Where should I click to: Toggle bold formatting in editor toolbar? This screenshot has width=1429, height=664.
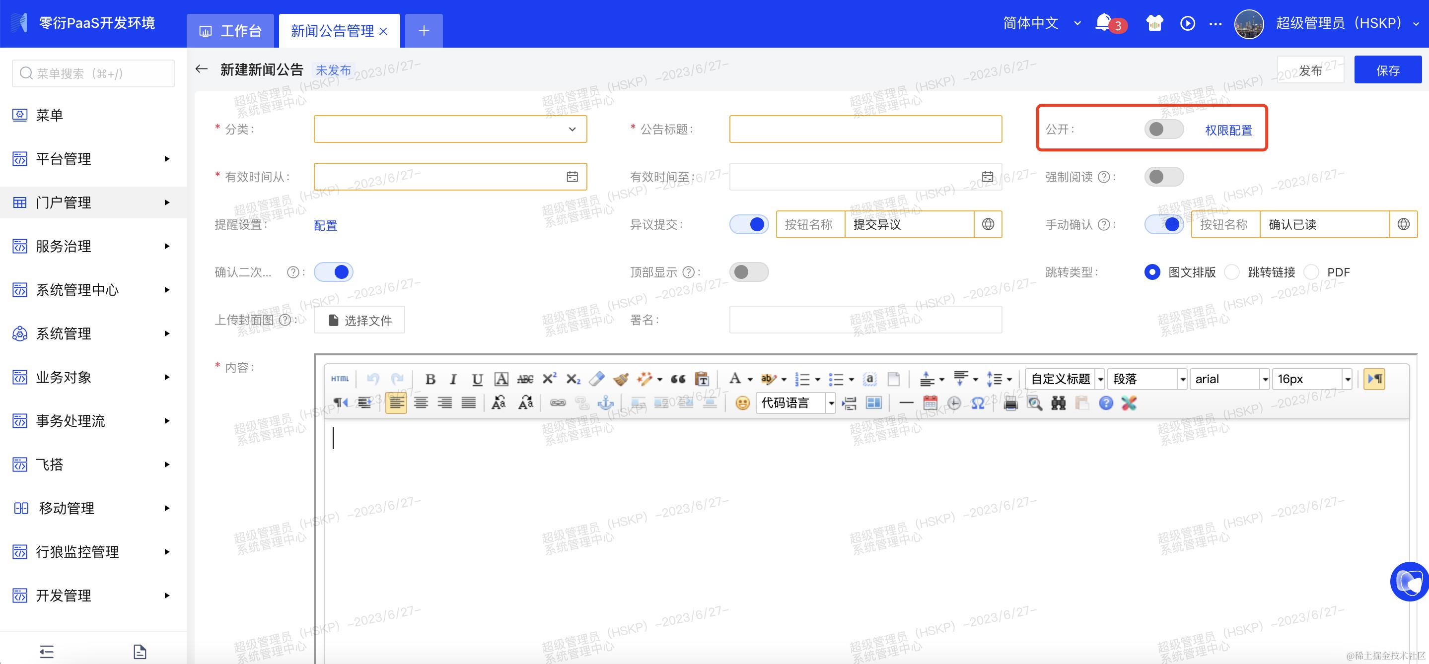coord(430,379)
